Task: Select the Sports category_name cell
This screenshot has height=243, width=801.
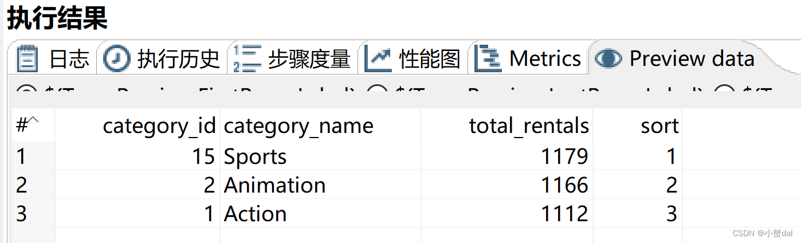Action: click(320, 156)
